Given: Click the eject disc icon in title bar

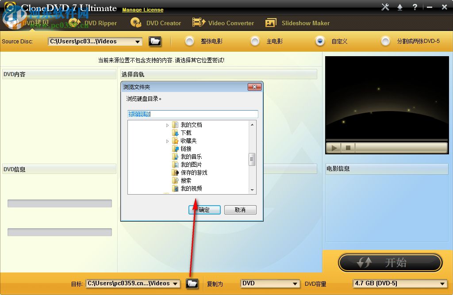Looking at the screenshot, I should 400,7.
